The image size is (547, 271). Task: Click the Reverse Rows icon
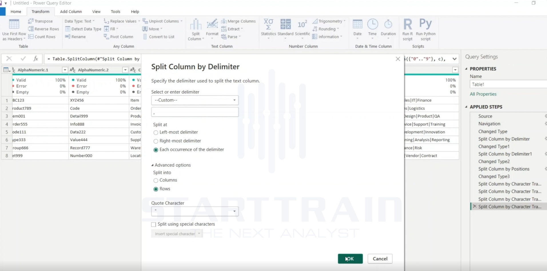tap(31, 29)
